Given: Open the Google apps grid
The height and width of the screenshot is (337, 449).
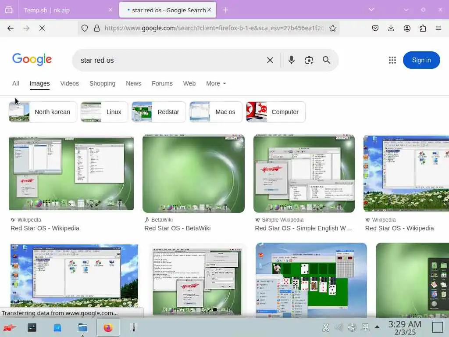Looking at the screenshot, I should pyautogui.click(x=392, y=60).
